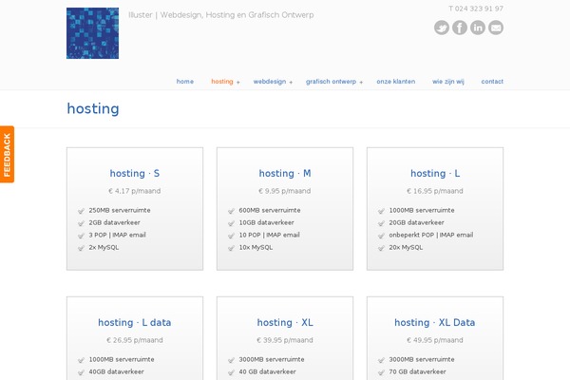The height and width of the screenshot is (380, 570).
Task: Open the LinkedIn social icon
Action: pyautogui.click(x=478, y=28)
